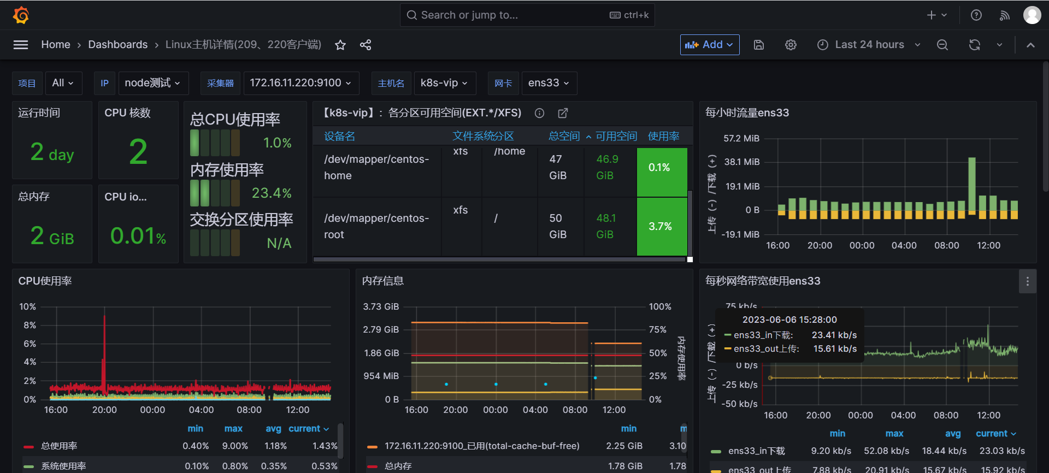
Task: Zoom out the time range
Action: 942,45
